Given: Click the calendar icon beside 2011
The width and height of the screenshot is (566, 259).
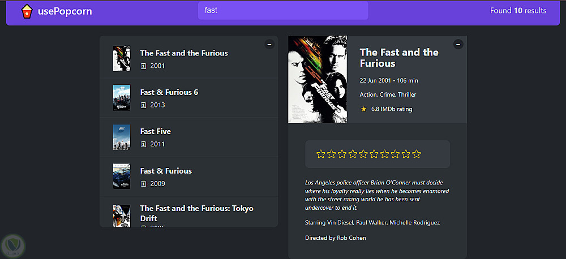Looking at the screenshot, I should pyautogui.click(x=143, y=144).
